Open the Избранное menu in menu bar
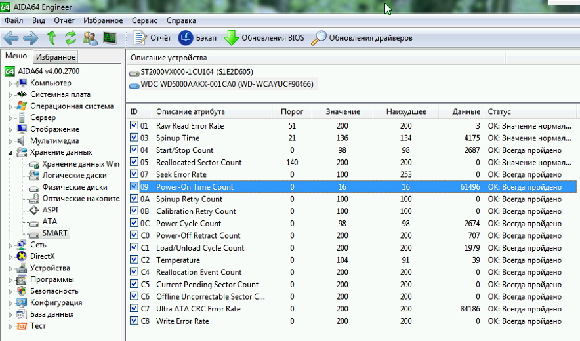Screen dimensions: 580x341 click(x=103, y=21)
